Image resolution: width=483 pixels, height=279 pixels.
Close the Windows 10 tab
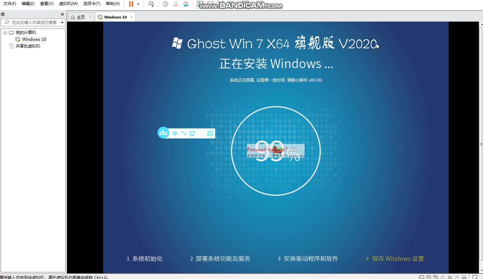tap(132, 17)
